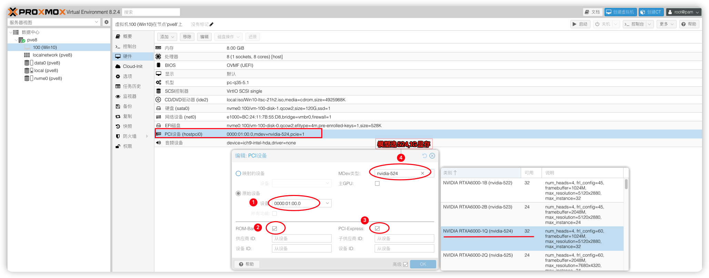Click the machine type gears icon

tap(158, 82)
